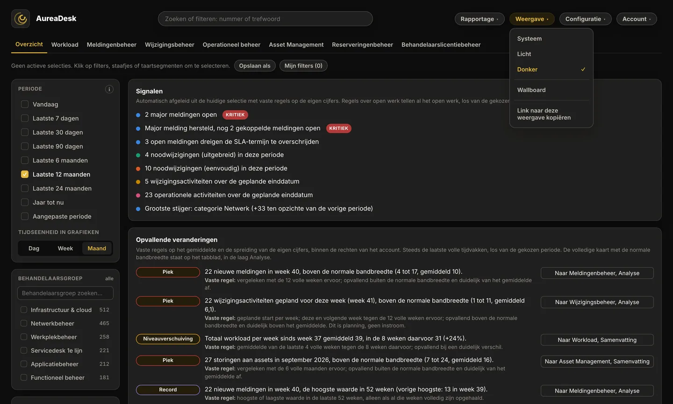
Task: Select the Donker theme option
Action: 551,70
